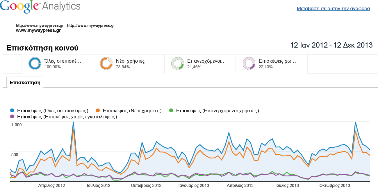Select the Επισκόπηση tab
Screen dimensions: 378x188
pos(25,82)
